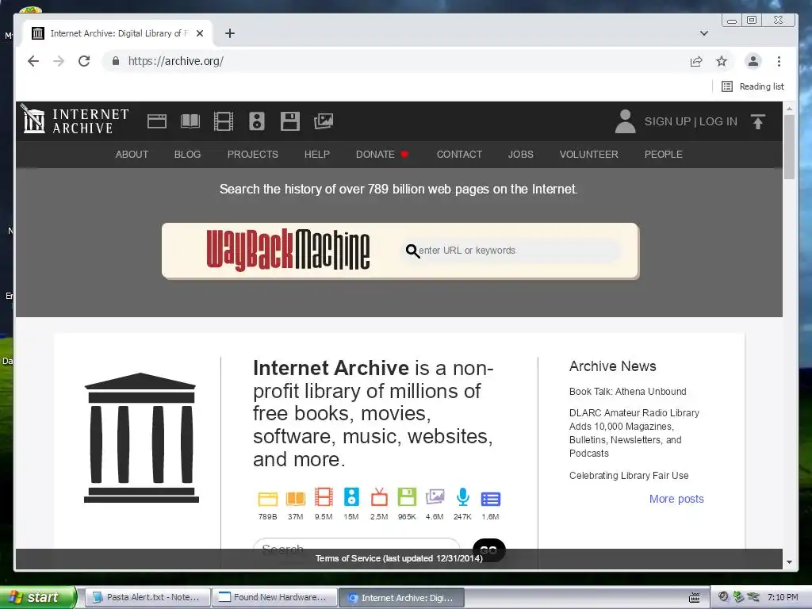Open the Software floppy icon in header
The height and width of the screenshot is (609, 812).
pyautogui.click(x=290, y=121)
